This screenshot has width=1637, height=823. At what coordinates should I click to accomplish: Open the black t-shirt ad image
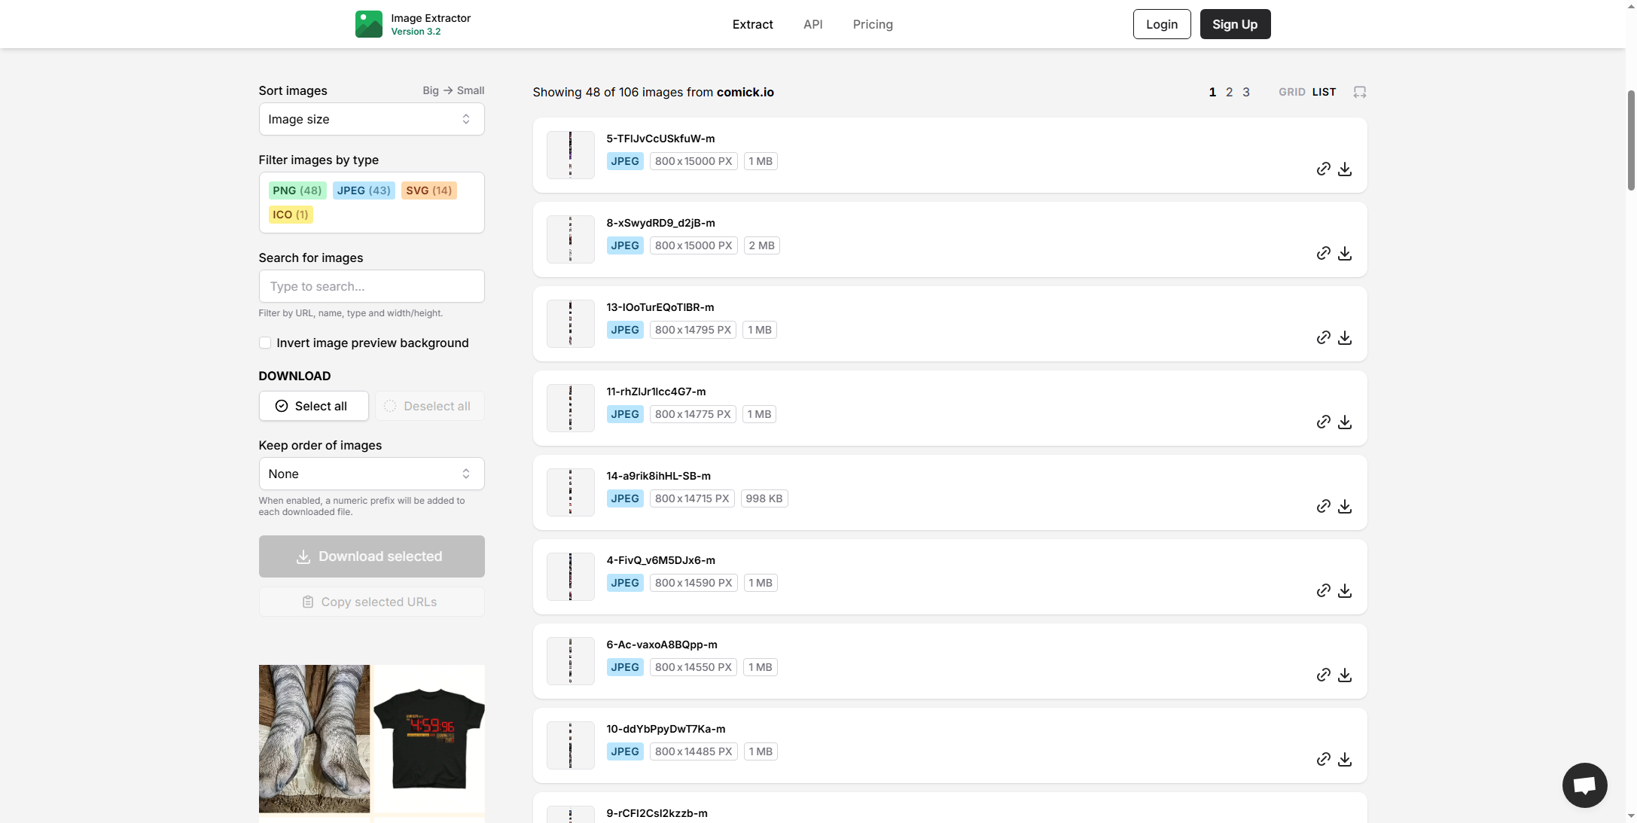429,739
